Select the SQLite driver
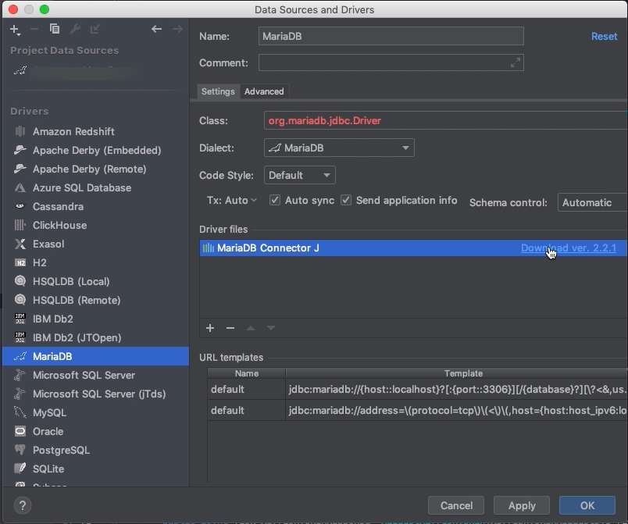628x524 pixels. (95, 469)
